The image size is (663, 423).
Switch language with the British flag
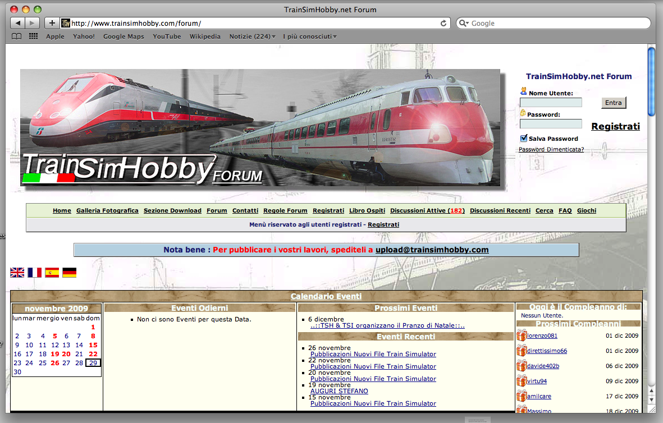17,273
